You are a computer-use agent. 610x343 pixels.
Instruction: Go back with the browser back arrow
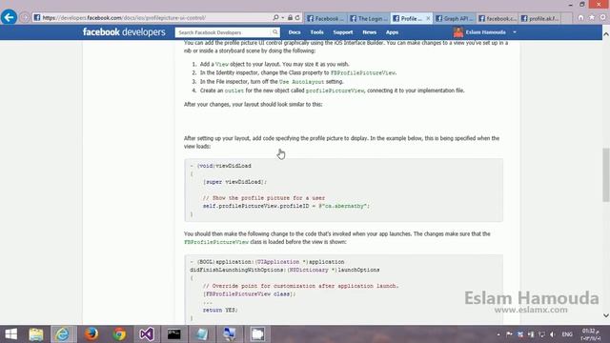click(9, 17)
